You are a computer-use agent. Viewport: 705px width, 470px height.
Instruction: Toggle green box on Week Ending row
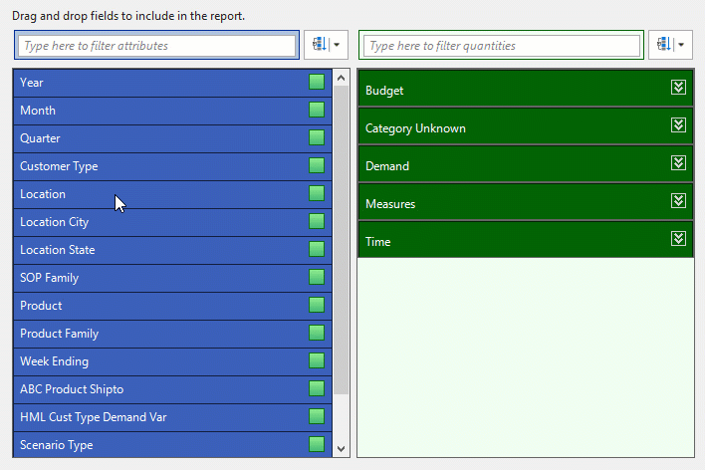[x=317, y=360]
